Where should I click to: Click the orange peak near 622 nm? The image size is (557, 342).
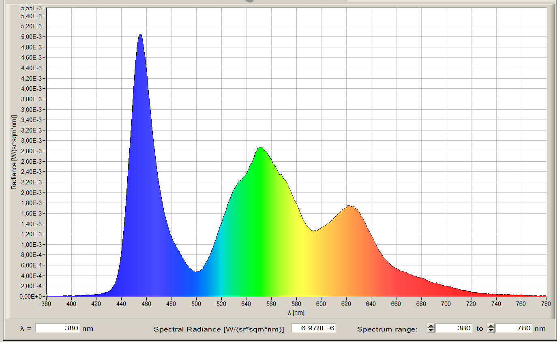349,207
